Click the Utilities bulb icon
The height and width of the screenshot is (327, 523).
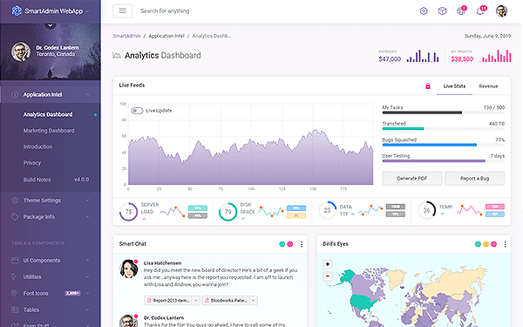point(14,276)
